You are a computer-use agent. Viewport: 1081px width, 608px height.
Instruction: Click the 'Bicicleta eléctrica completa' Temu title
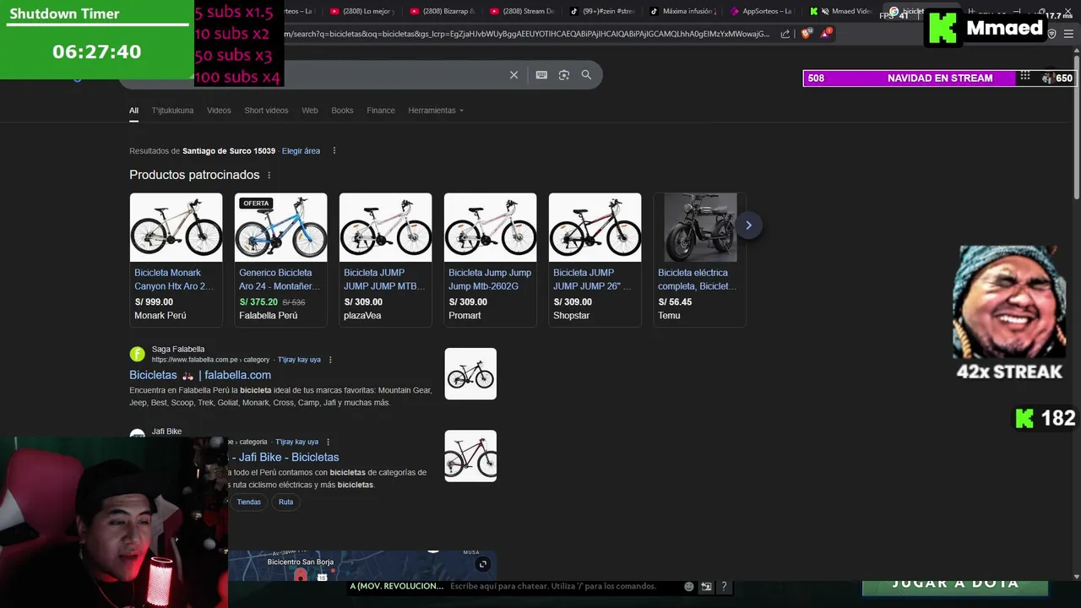(697, 280)
